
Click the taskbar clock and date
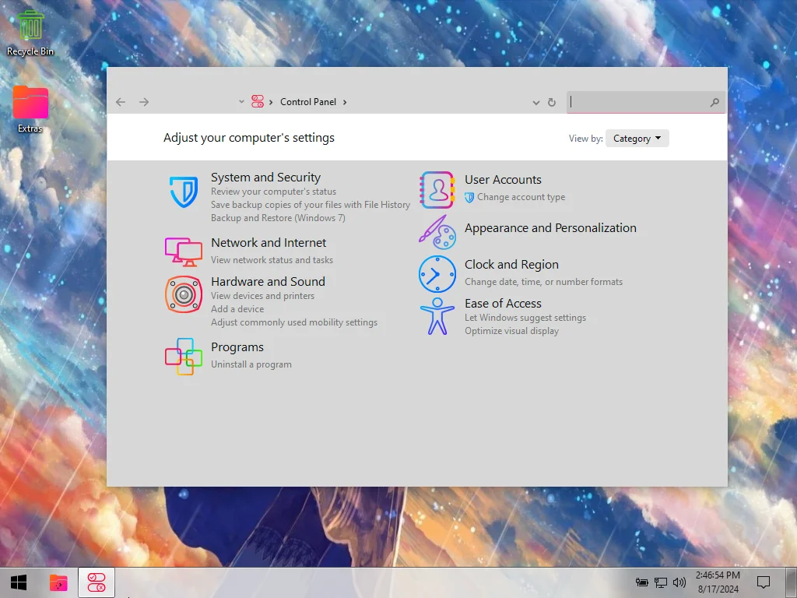click(x=718, y=582)
